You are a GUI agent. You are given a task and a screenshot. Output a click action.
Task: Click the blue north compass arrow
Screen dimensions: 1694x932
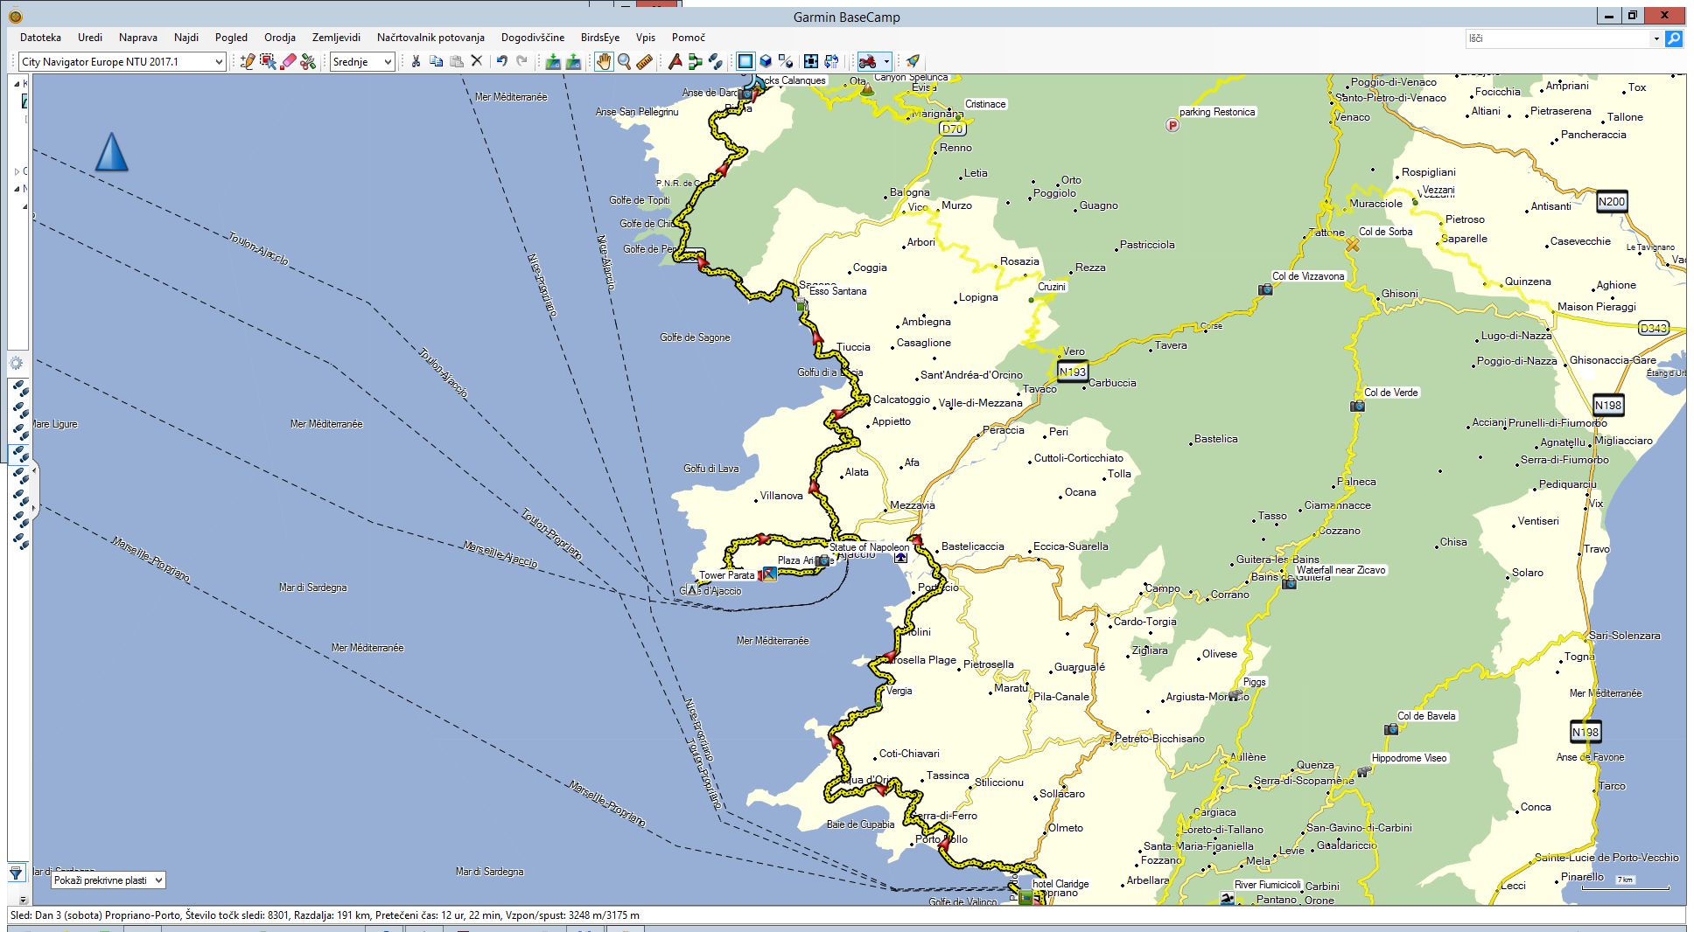tap(111, 151)
